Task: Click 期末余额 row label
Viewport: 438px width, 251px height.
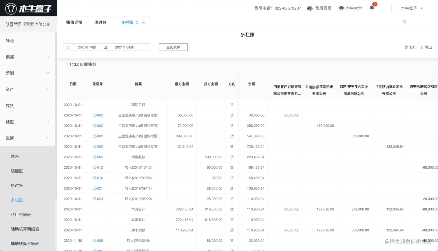Action: tap(138, 230)
